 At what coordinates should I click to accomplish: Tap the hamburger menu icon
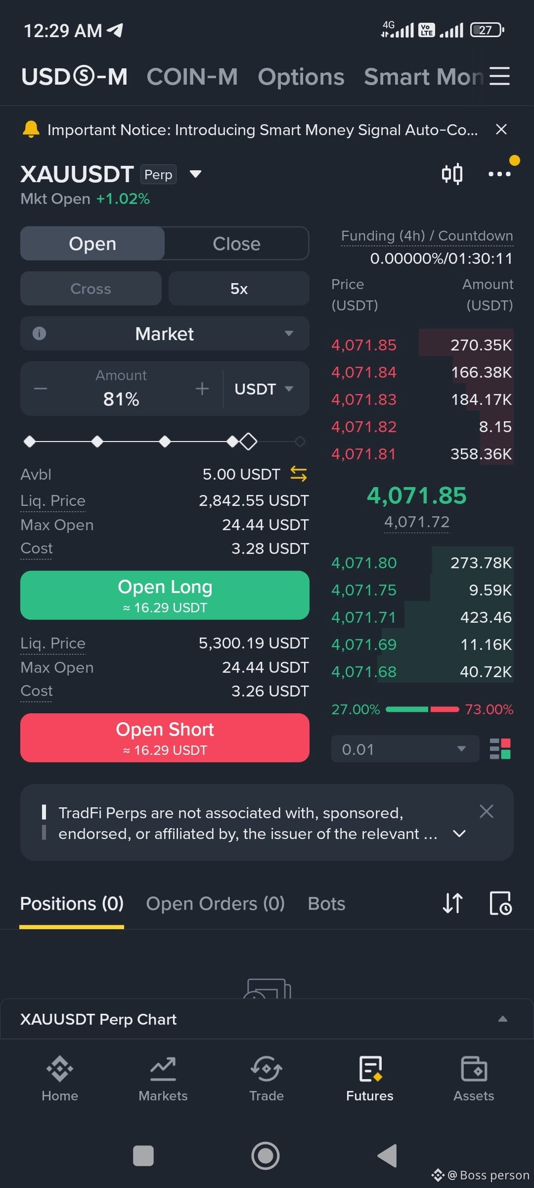[x=499, y=76]
